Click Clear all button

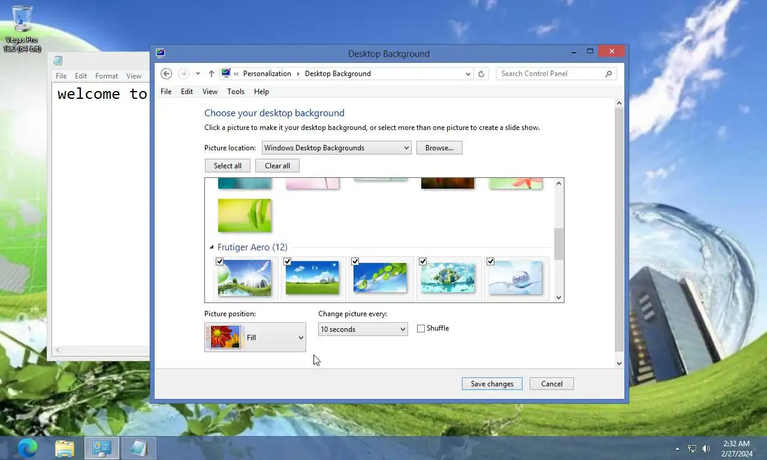click(x=277, y=166)
